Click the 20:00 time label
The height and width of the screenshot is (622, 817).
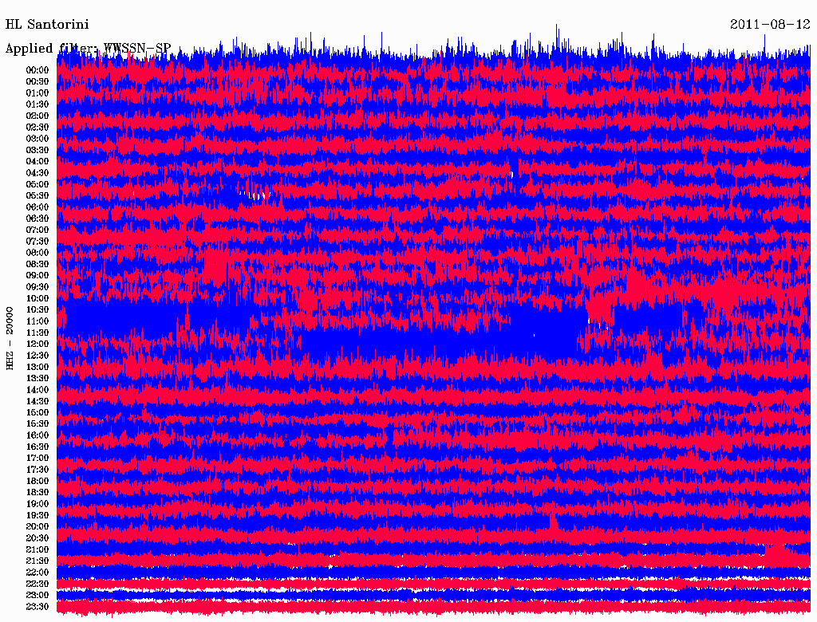[37, 527]
